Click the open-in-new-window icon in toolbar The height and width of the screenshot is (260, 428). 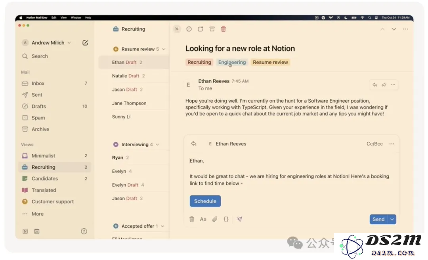point(201,29)
